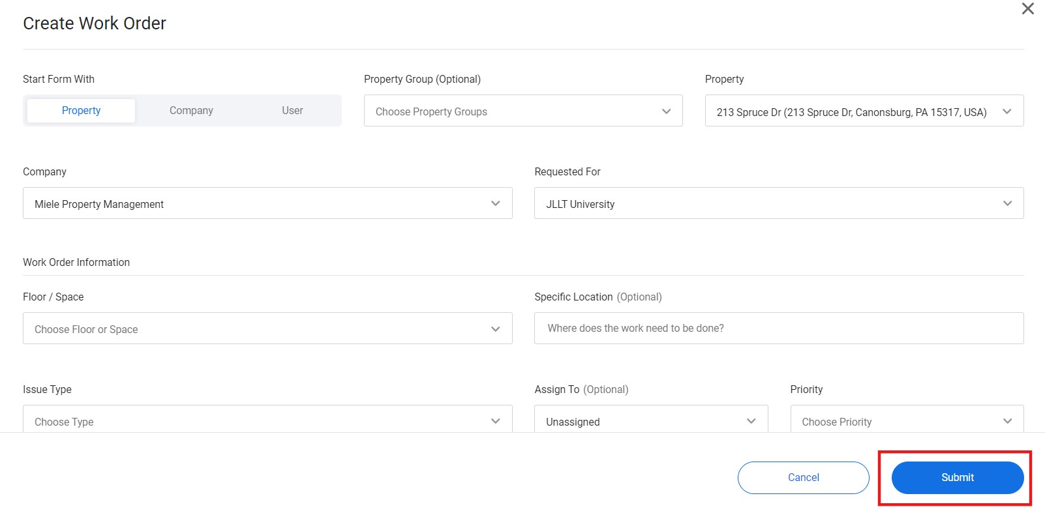Close the Create Work Order dialog
This screenshot has width=1045, height=513.
coord(1027,9)
